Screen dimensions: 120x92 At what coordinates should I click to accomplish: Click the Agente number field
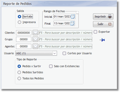pos(24,46)
